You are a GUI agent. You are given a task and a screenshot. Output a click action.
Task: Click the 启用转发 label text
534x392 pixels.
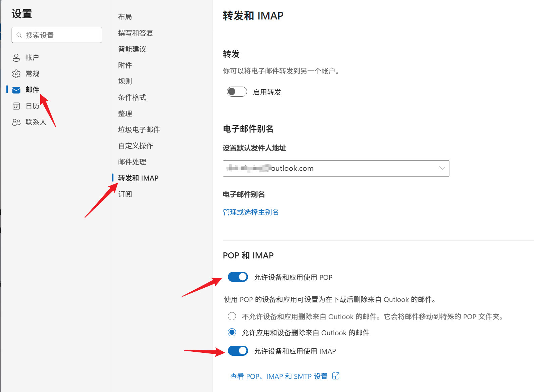[267, 92]
